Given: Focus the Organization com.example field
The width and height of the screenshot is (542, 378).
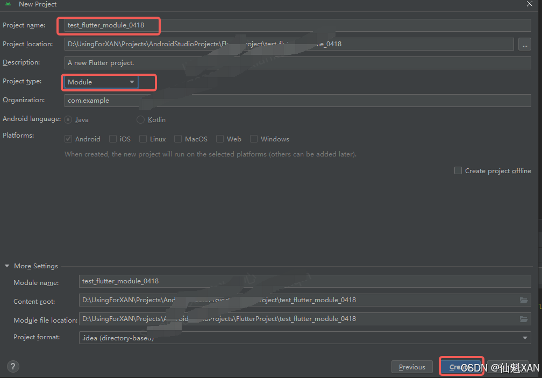Looking at the screenshot, I should [298, 101].
